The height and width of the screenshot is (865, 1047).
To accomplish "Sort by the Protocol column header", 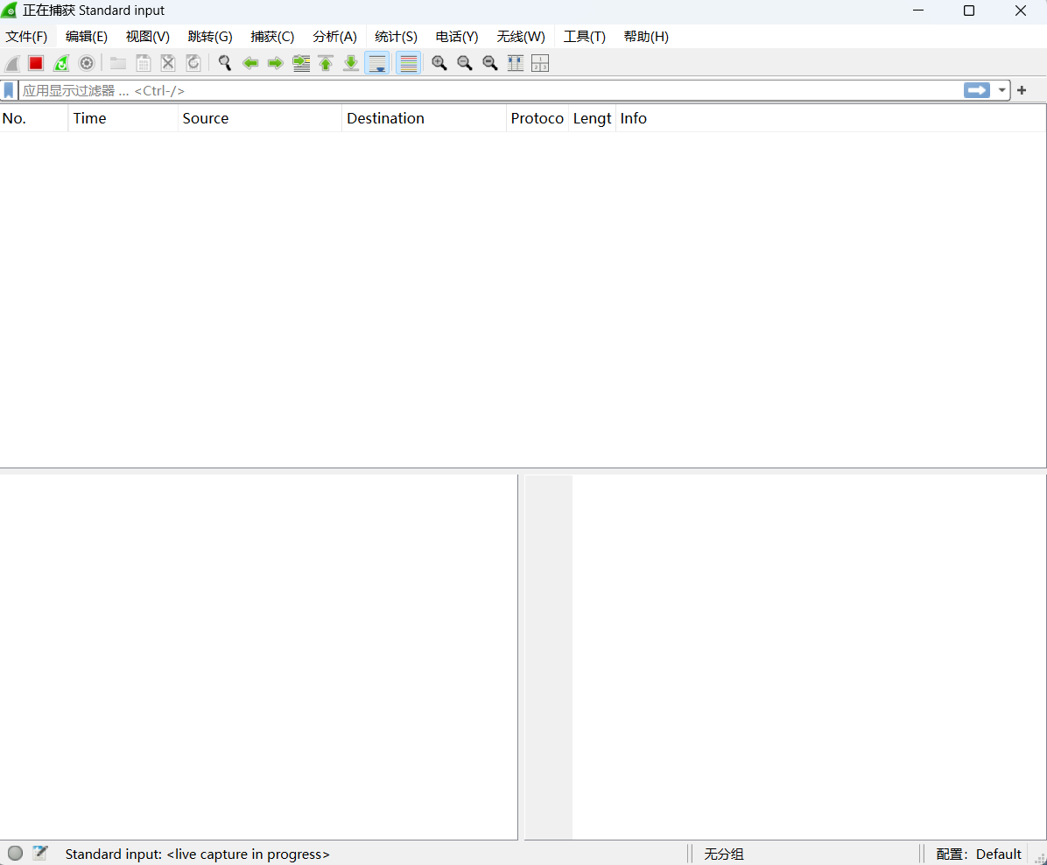I will [x=537, y=118].
